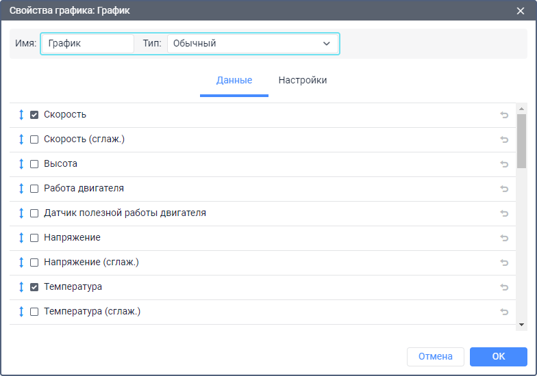Uncheck the Скорость checkbox

[x=34, y=115]
